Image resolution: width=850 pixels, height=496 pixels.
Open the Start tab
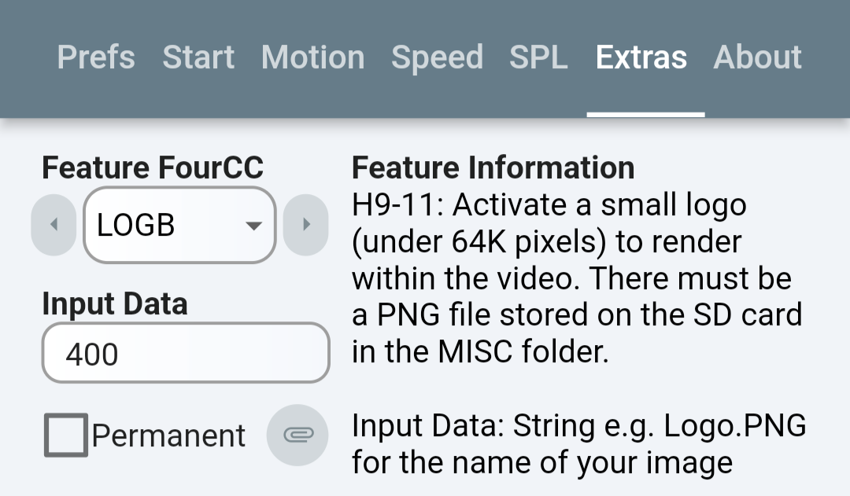(198, 57)
